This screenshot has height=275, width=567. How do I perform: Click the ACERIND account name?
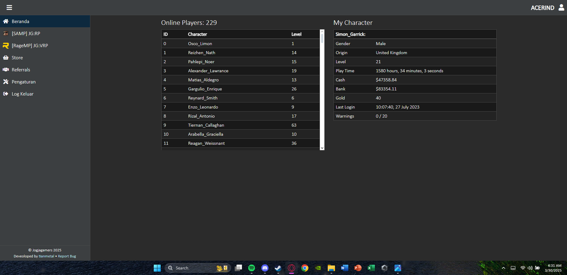pyautogui.click(x=542, y=8)
